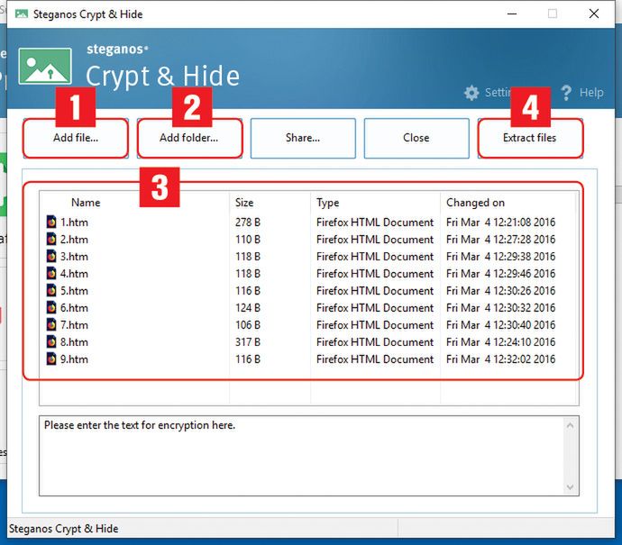The width and height of the screenshot is (622, 545).
Task: Click the 278 B size value
Action: (x=248, y=223)
